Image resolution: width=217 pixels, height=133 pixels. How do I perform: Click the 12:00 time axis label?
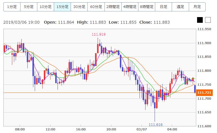[50, 129]
